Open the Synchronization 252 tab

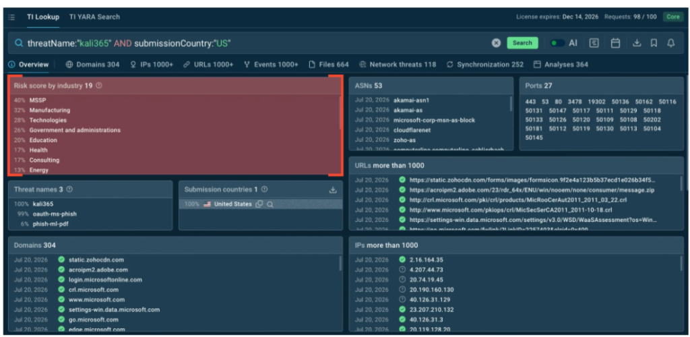pos(485,64)
